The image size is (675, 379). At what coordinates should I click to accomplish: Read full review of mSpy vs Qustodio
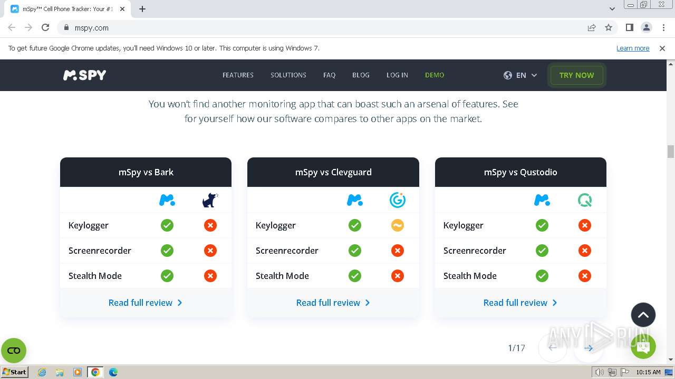(x=520, y=303)
